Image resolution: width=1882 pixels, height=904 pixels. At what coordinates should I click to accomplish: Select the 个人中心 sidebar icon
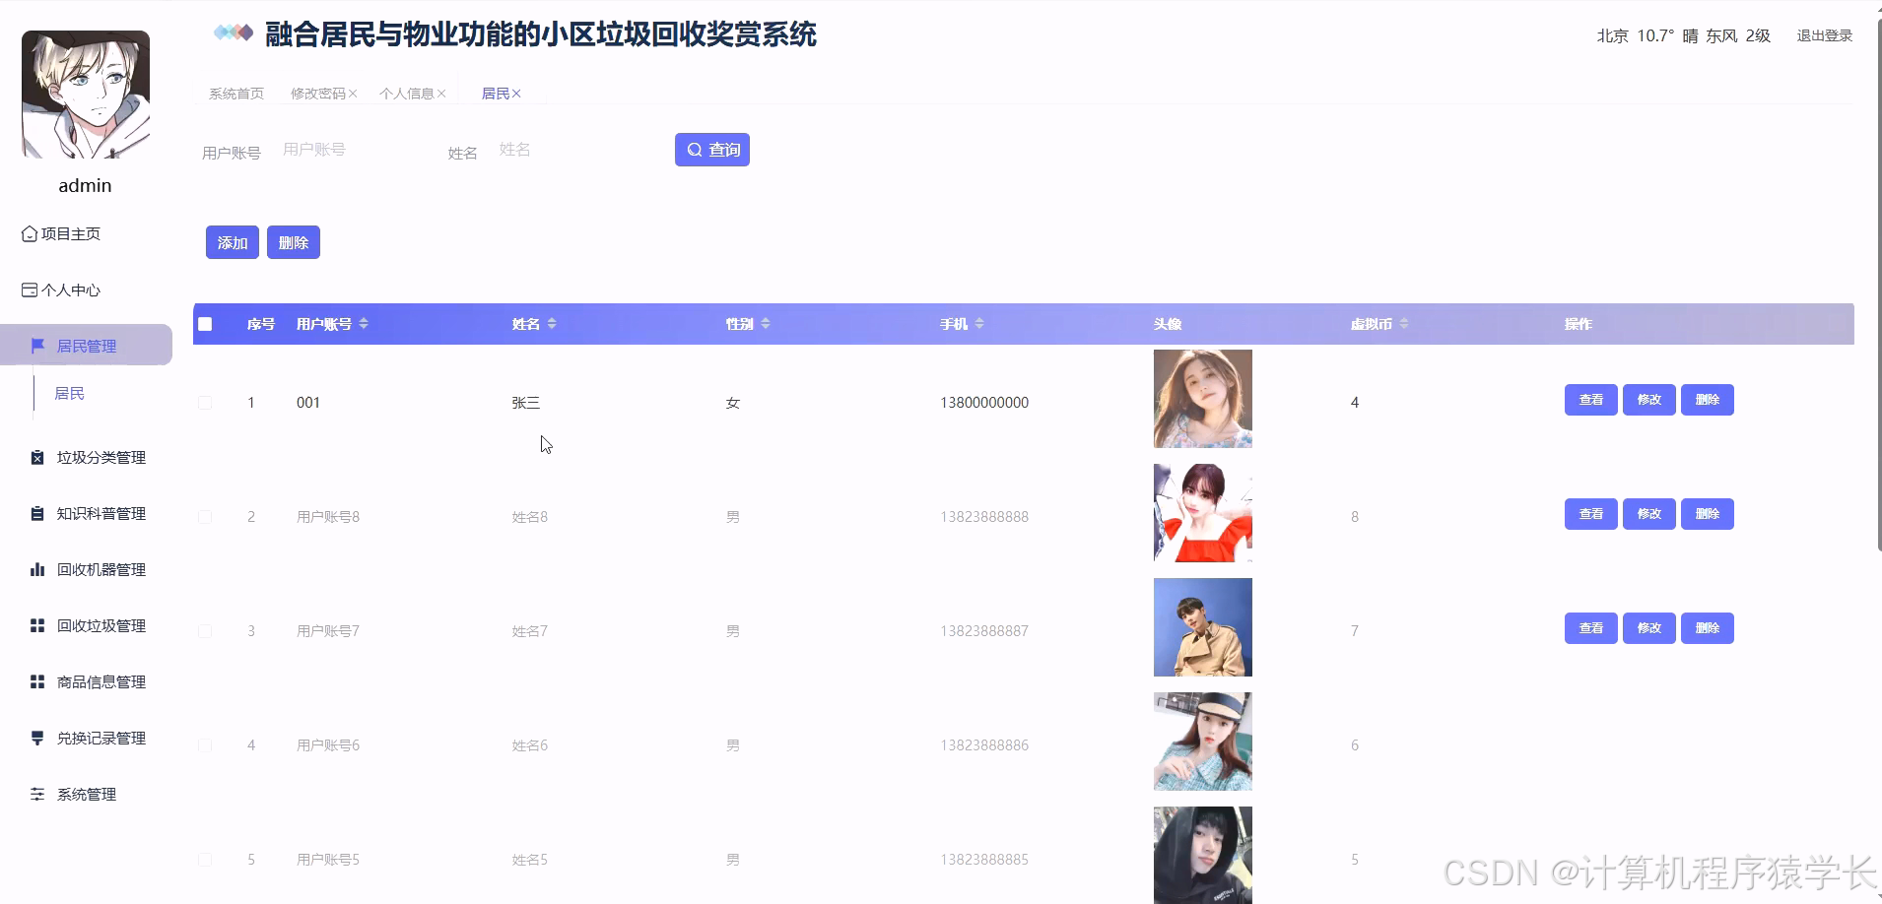pos(31,289)
